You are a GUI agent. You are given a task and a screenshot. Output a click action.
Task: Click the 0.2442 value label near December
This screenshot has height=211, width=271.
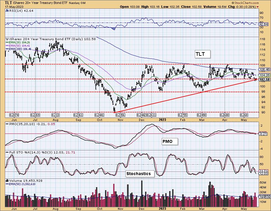pyautogui.click(x=142, y=115)
